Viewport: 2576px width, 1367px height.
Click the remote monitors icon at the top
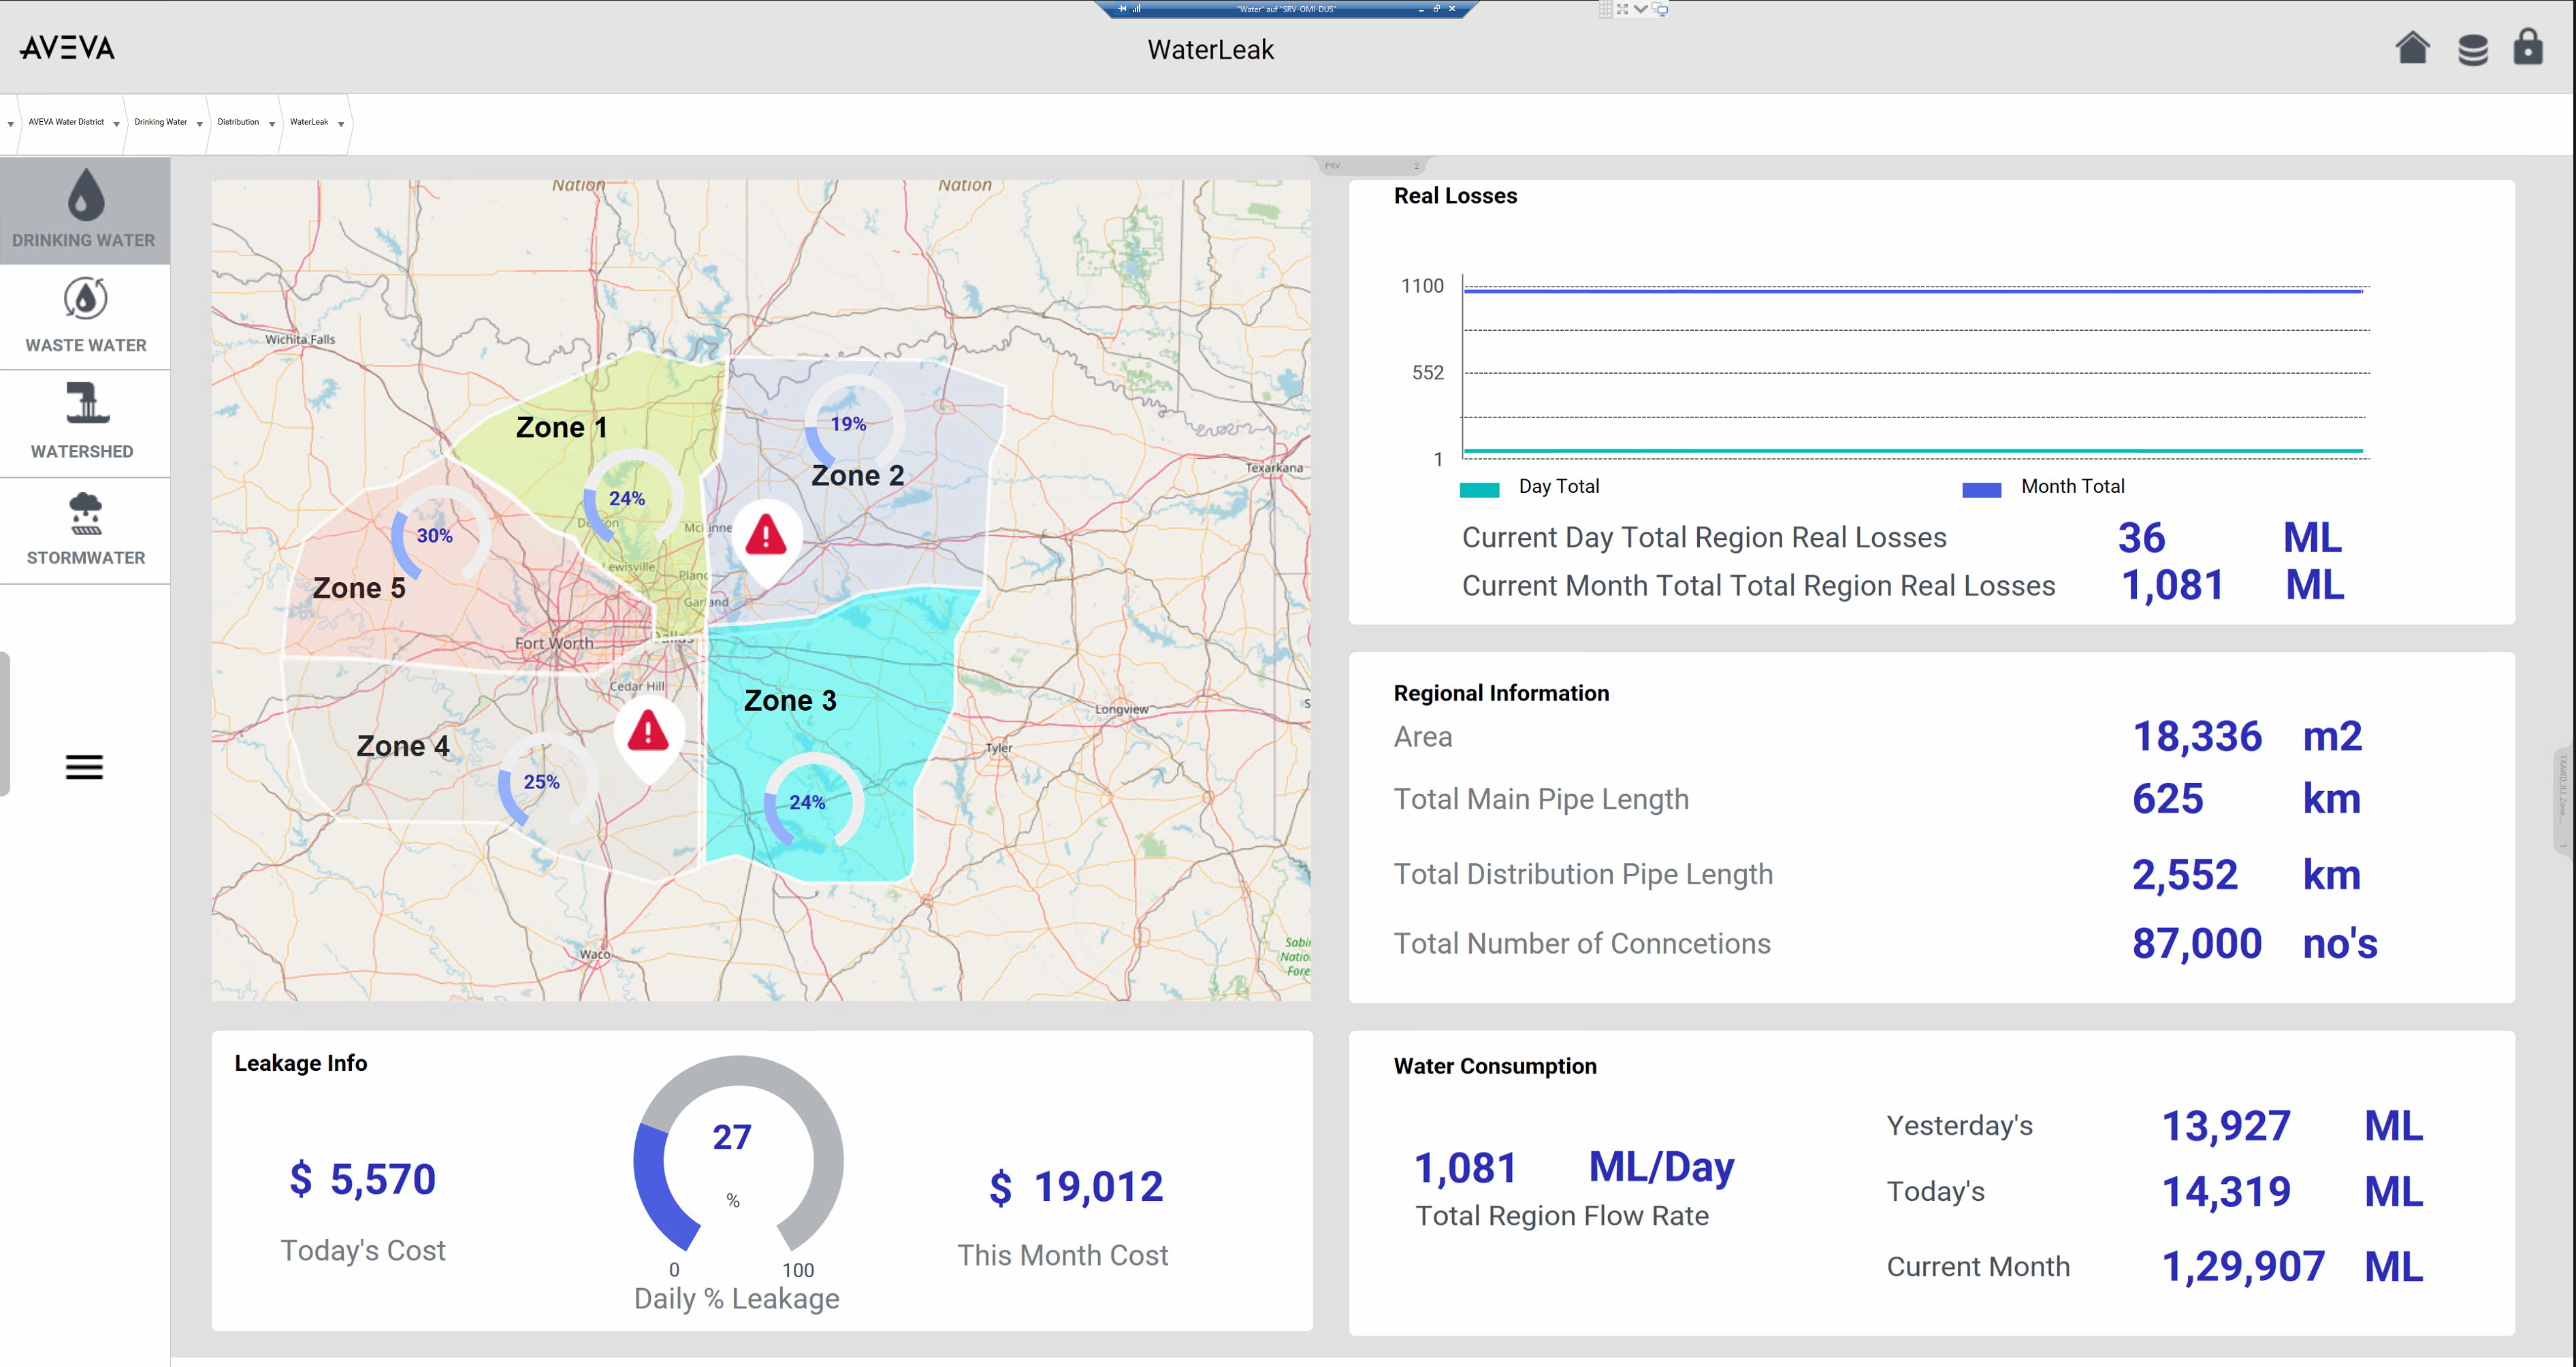tap(1660, 9)
